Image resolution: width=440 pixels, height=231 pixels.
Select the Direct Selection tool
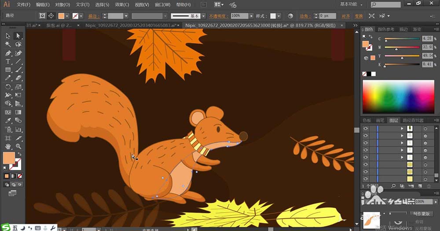pyautogui.click(x=18, y=36)
